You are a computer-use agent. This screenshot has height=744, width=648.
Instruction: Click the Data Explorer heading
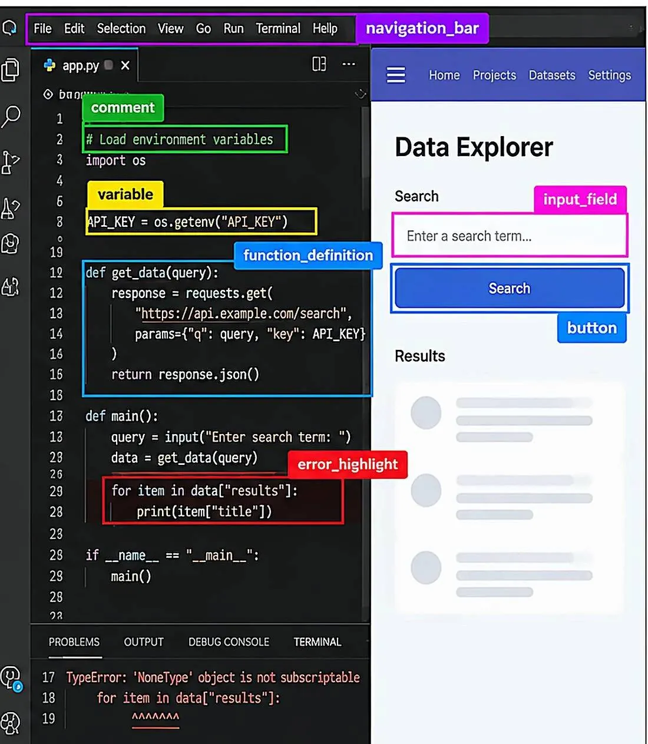click(474, 147)
